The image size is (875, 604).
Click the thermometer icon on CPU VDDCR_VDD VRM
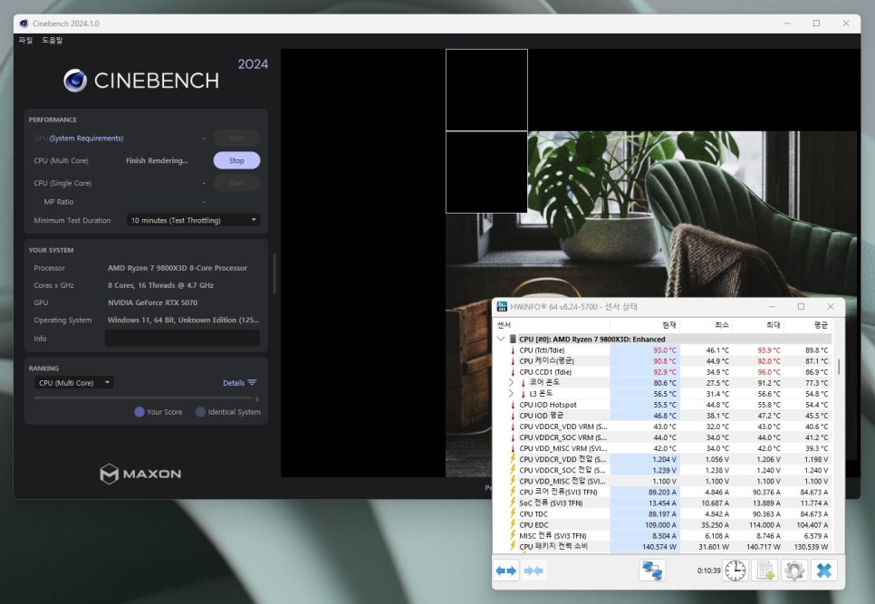(x=513, y=427)
